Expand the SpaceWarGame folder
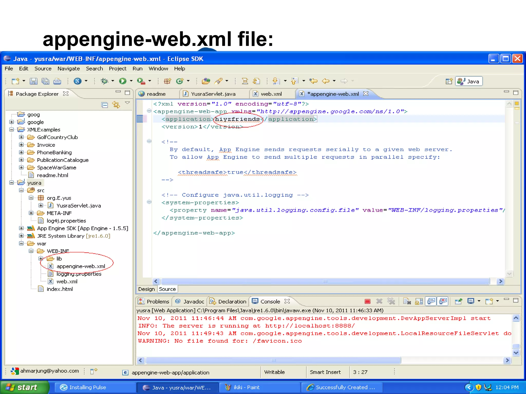This screenshot has height=394, width=526. point(21,167)
